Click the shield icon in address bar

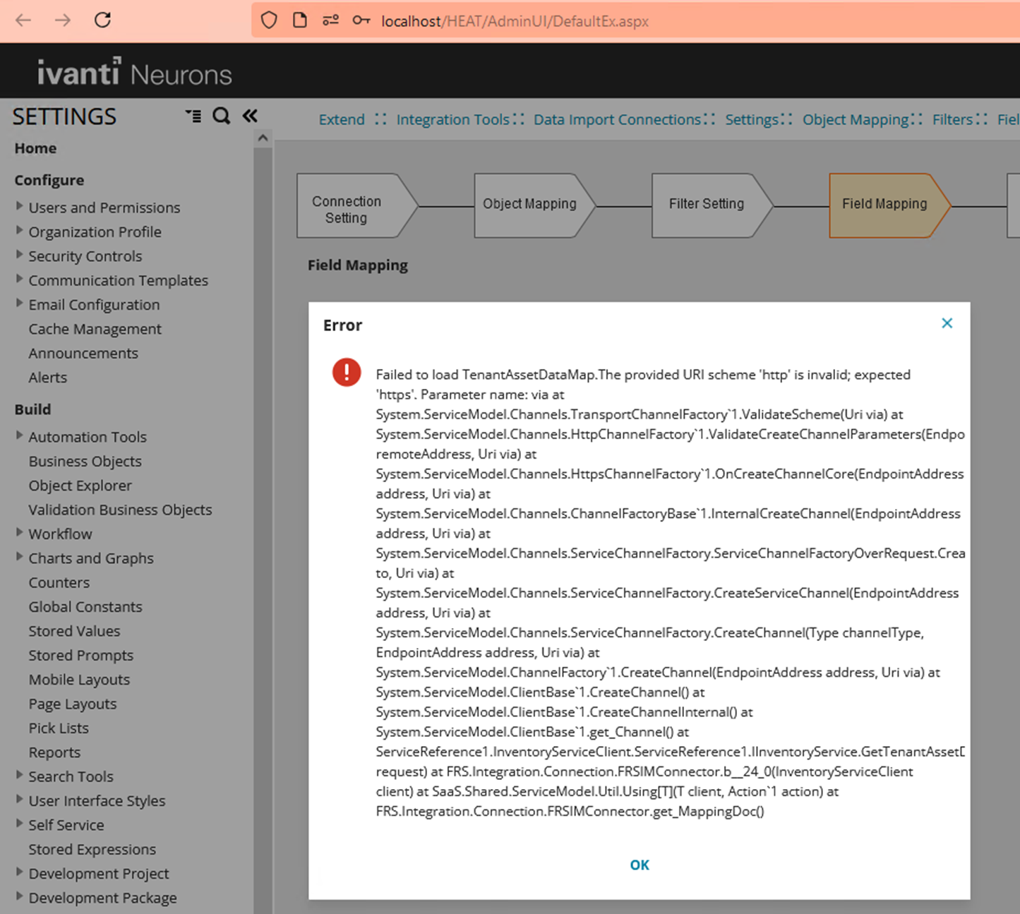pyautogui.click(x=269, y=20)
